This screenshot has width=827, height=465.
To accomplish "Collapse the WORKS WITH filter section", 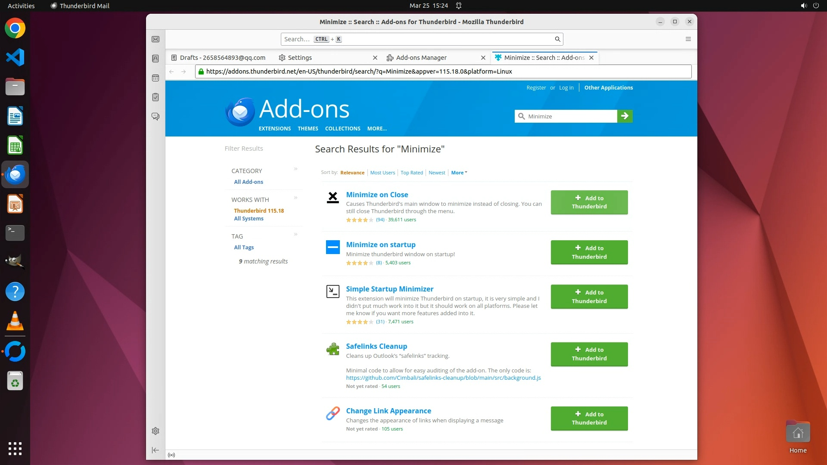I will [x=295, y=198].
